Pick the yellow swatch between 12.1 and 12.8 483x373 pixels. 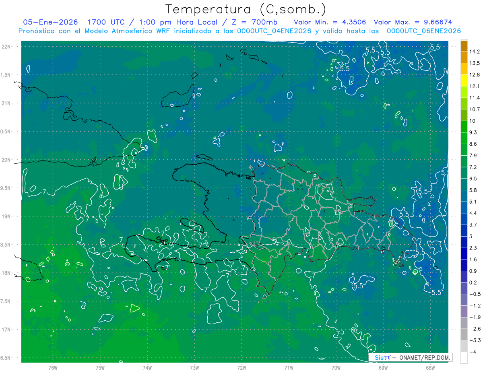[464, 80]
